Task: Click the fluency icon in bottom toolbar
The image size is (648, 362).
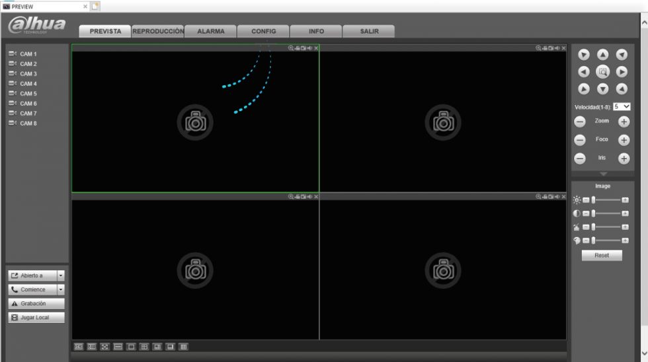Action: point(92,347)
